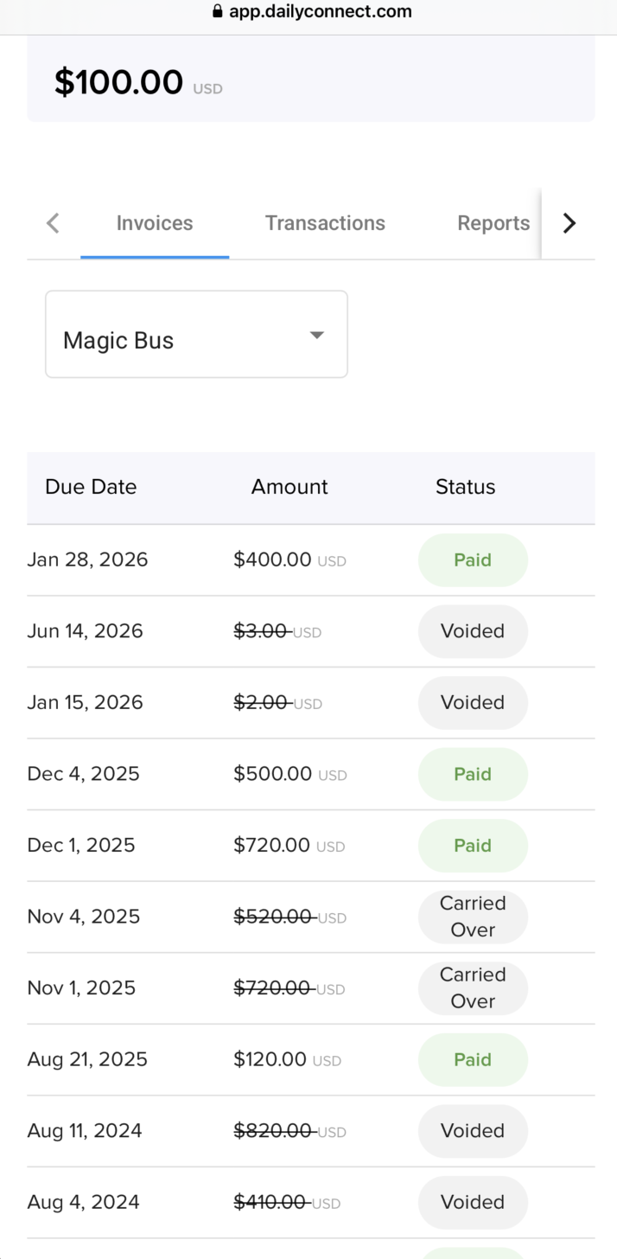Click Carried Over badge for Nov 4, 2025

(x=473, y=917)
